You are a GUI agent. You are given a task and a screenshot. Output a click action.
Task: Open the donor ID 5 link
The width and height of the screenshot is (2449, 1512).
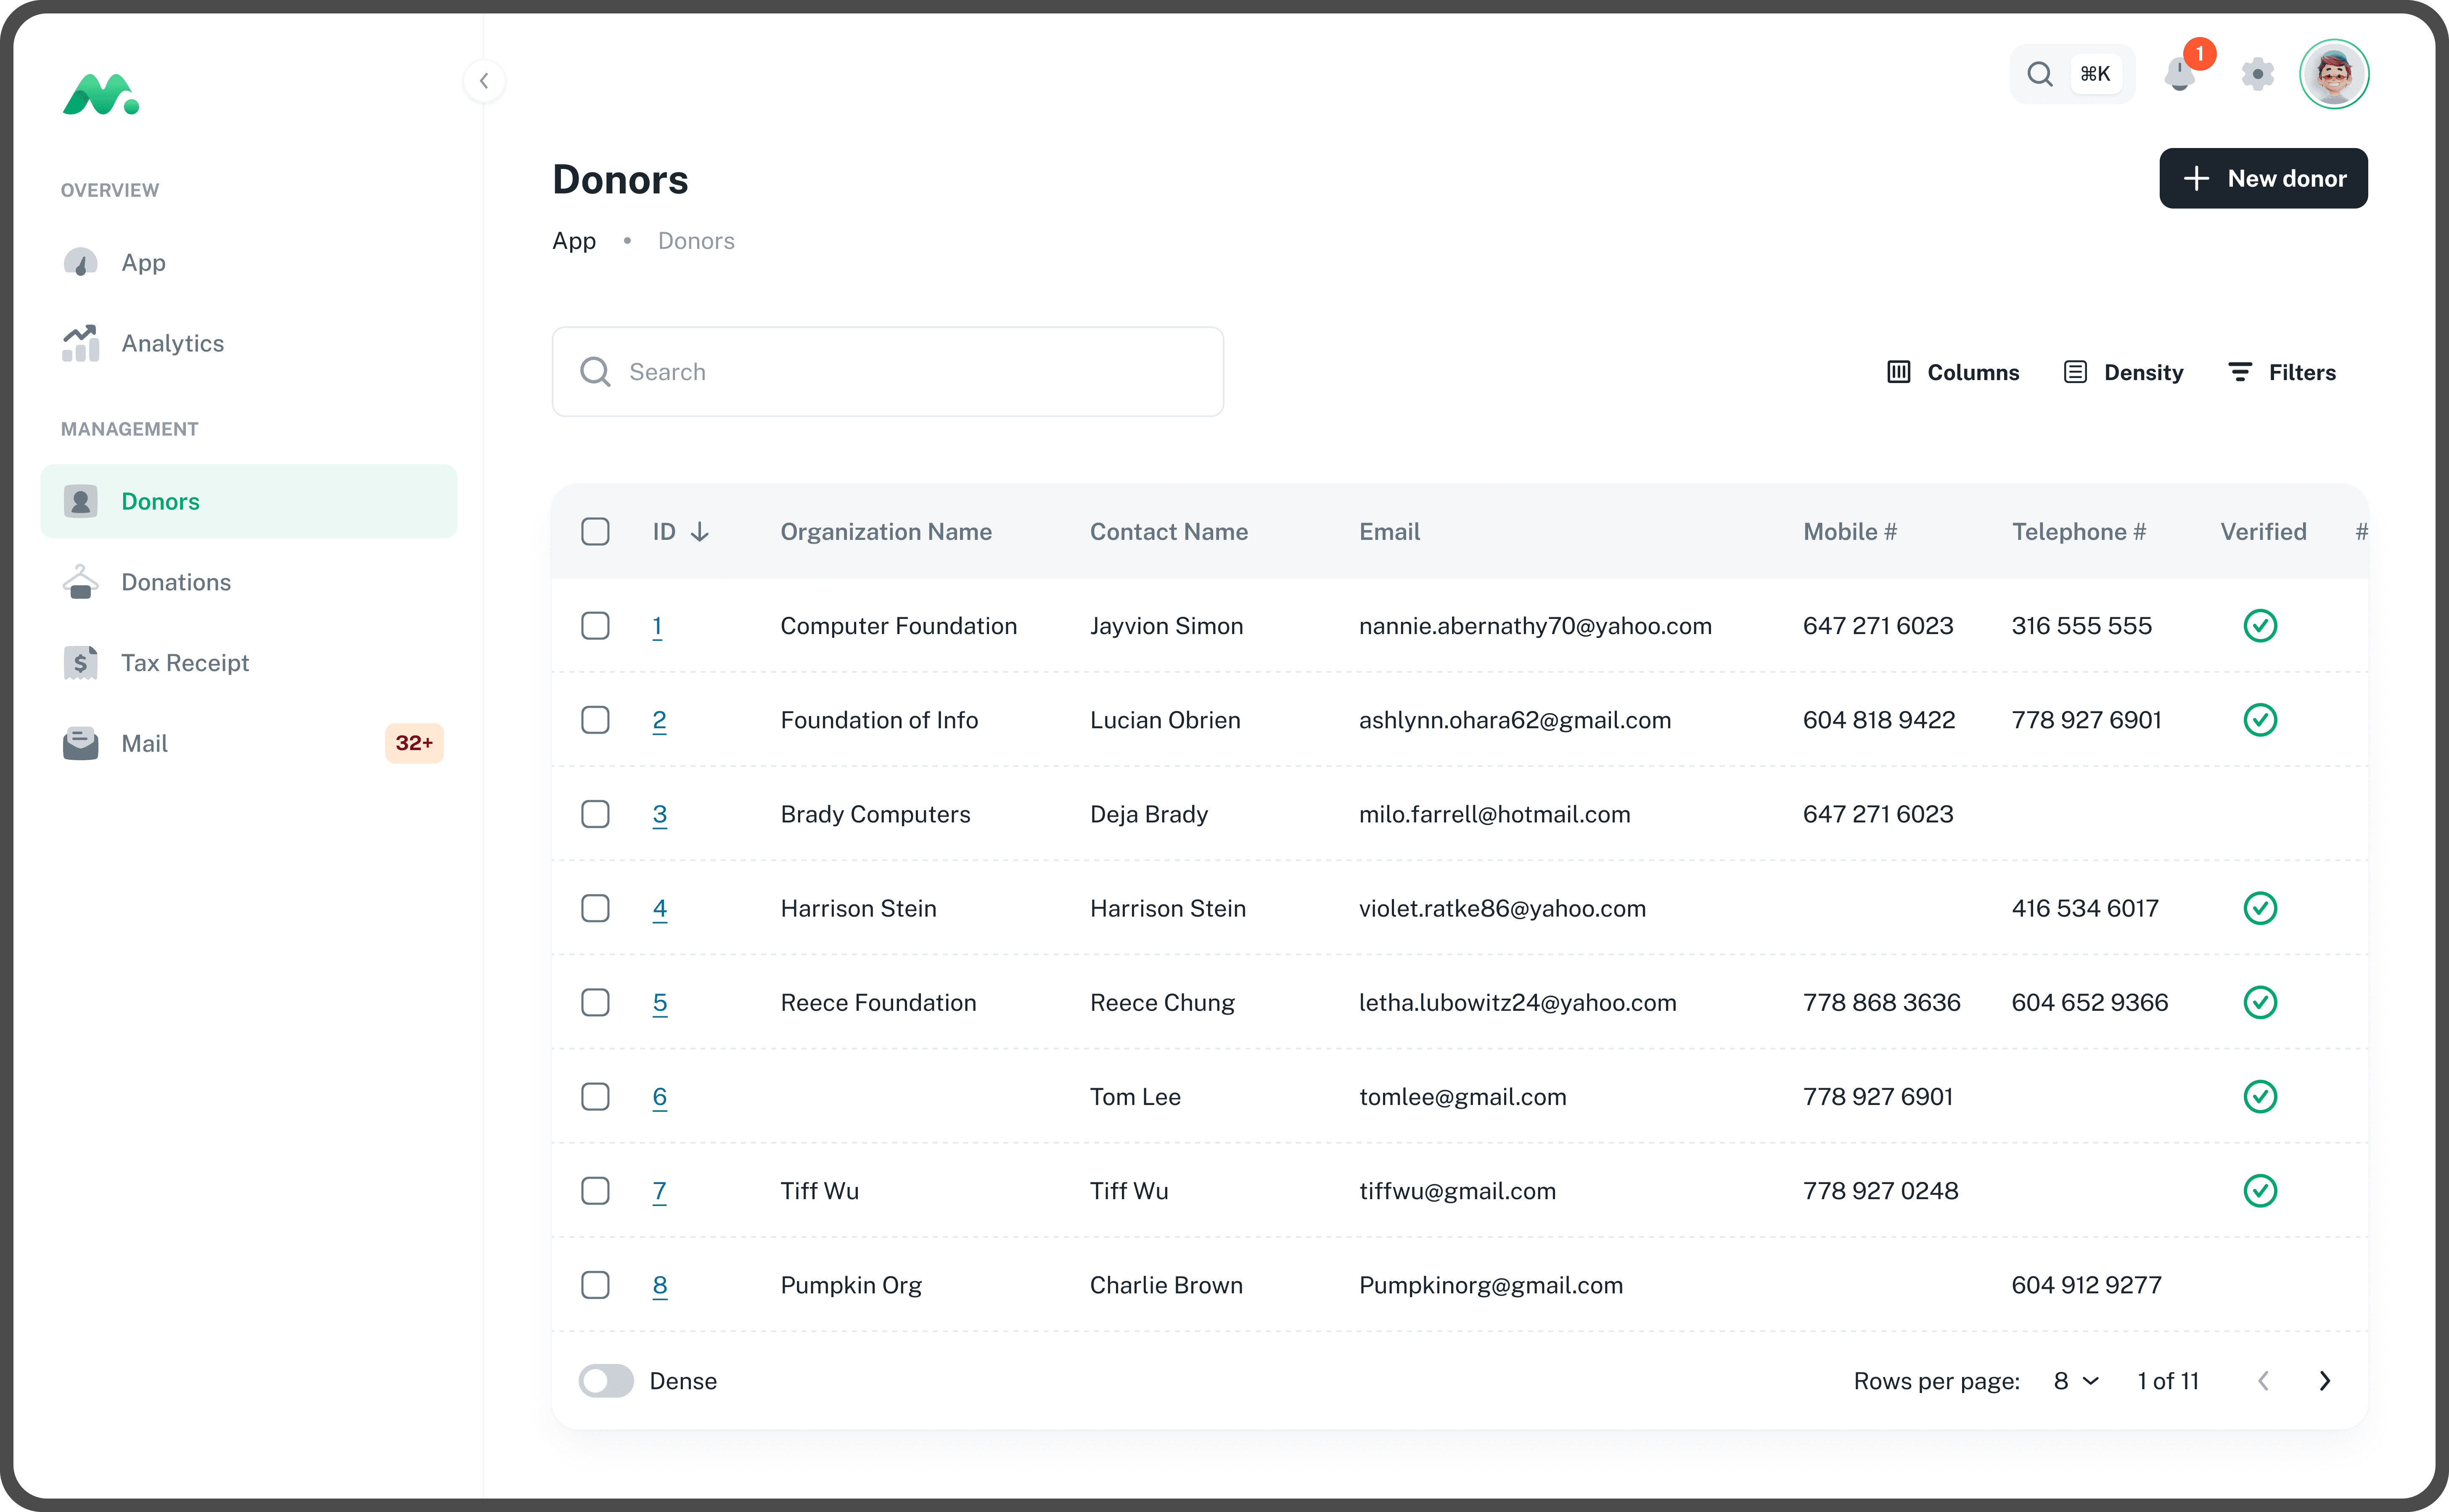(x=660, y=1003)
